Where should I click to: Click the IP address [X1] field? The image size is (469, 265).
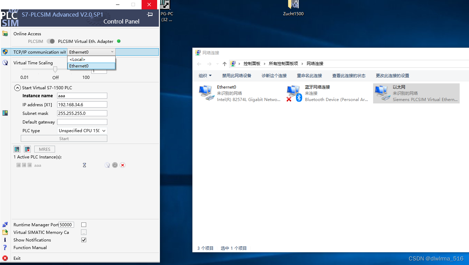click(82, 104)
